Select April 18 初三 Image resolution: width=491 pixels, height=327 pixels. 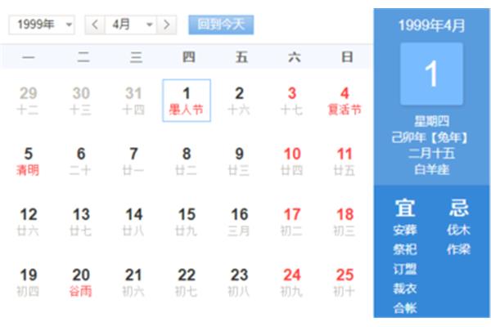345,222
